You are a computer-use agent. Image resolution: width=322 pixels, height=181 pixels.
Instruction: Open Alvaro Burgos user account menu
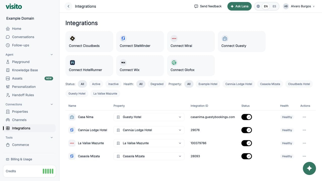pyautogui.click(x=299, y=6)
